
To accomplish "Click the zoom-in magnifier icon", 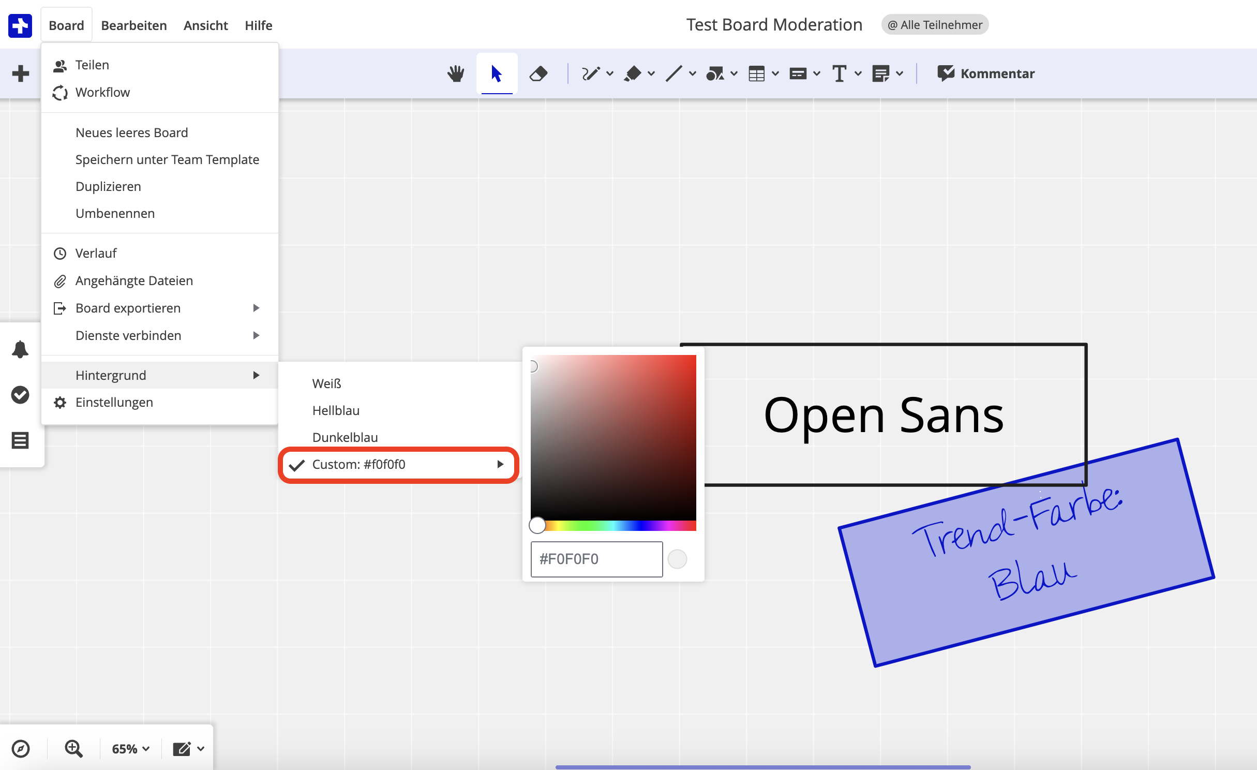I will click(x=73, y=749).
